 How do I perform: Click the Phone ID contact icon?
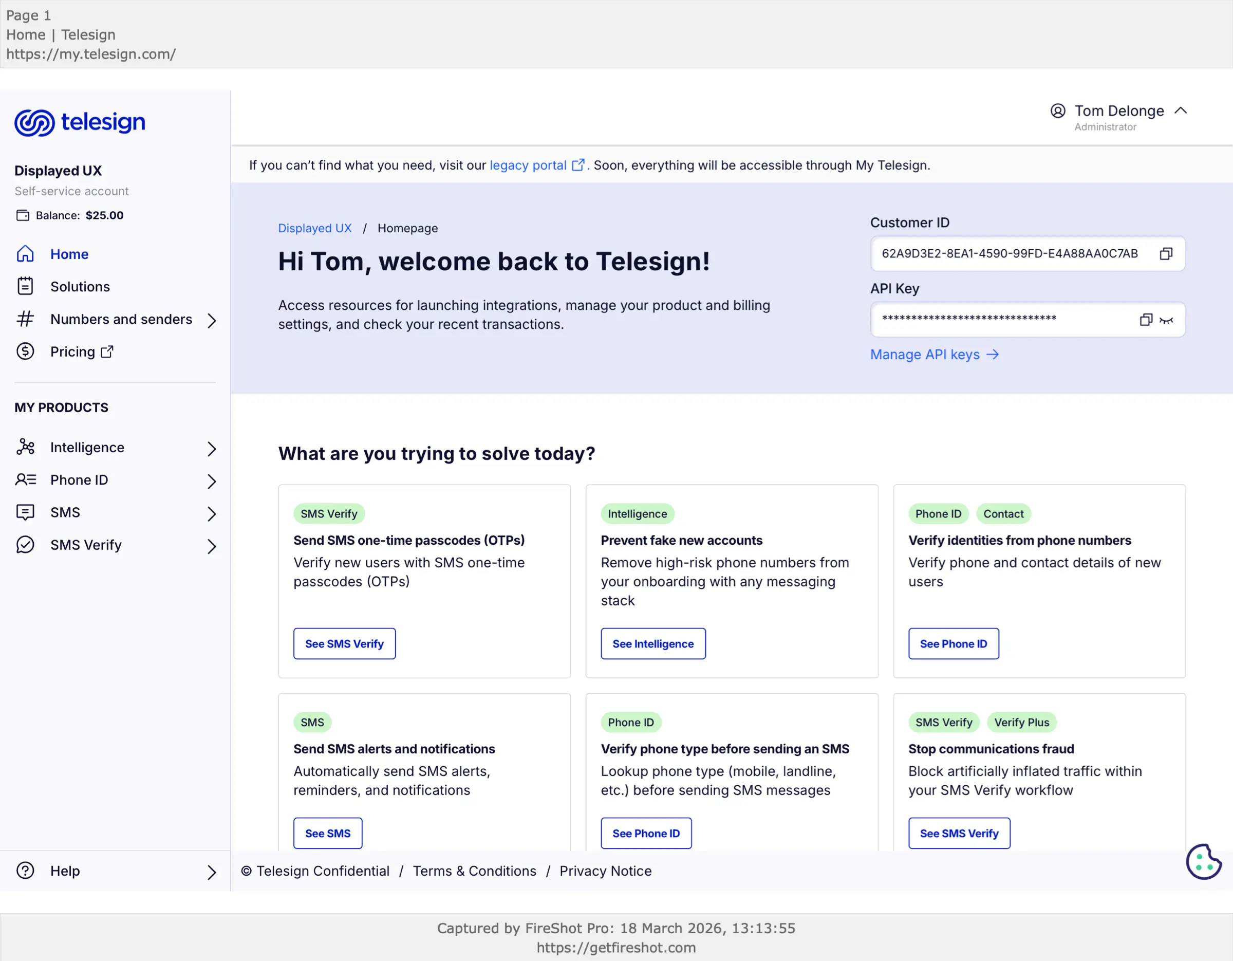[25, 479]
